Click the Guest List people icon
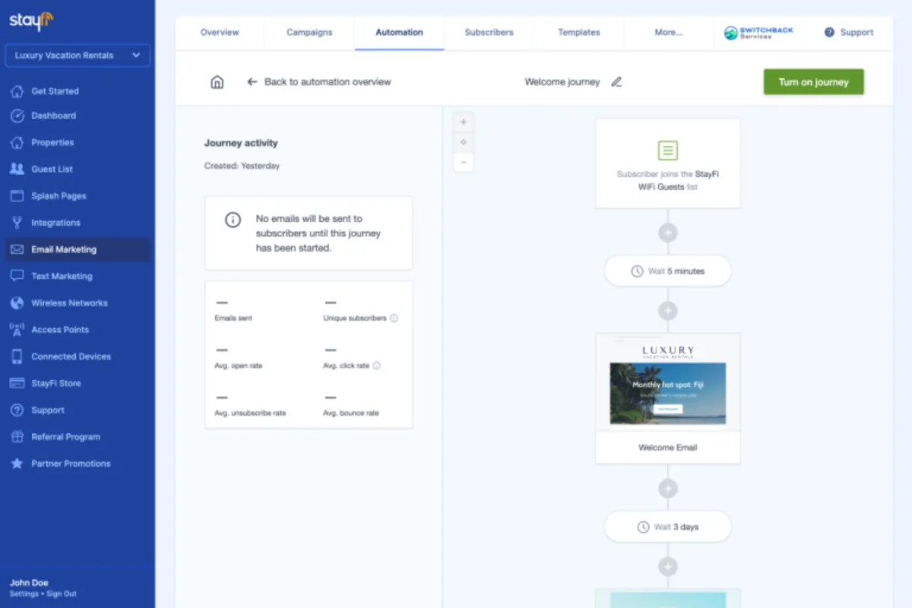The width and height of the screenshot is (912, 608). pyautogui.click(x=17, y=169)
